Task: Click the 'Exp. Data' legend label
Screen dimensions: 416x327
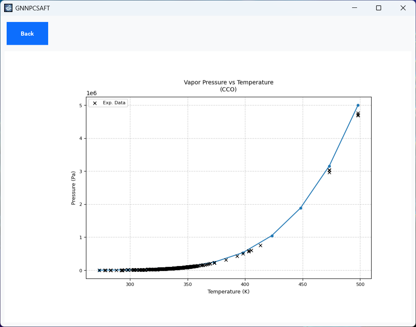Action: click(x=114, y=103)
